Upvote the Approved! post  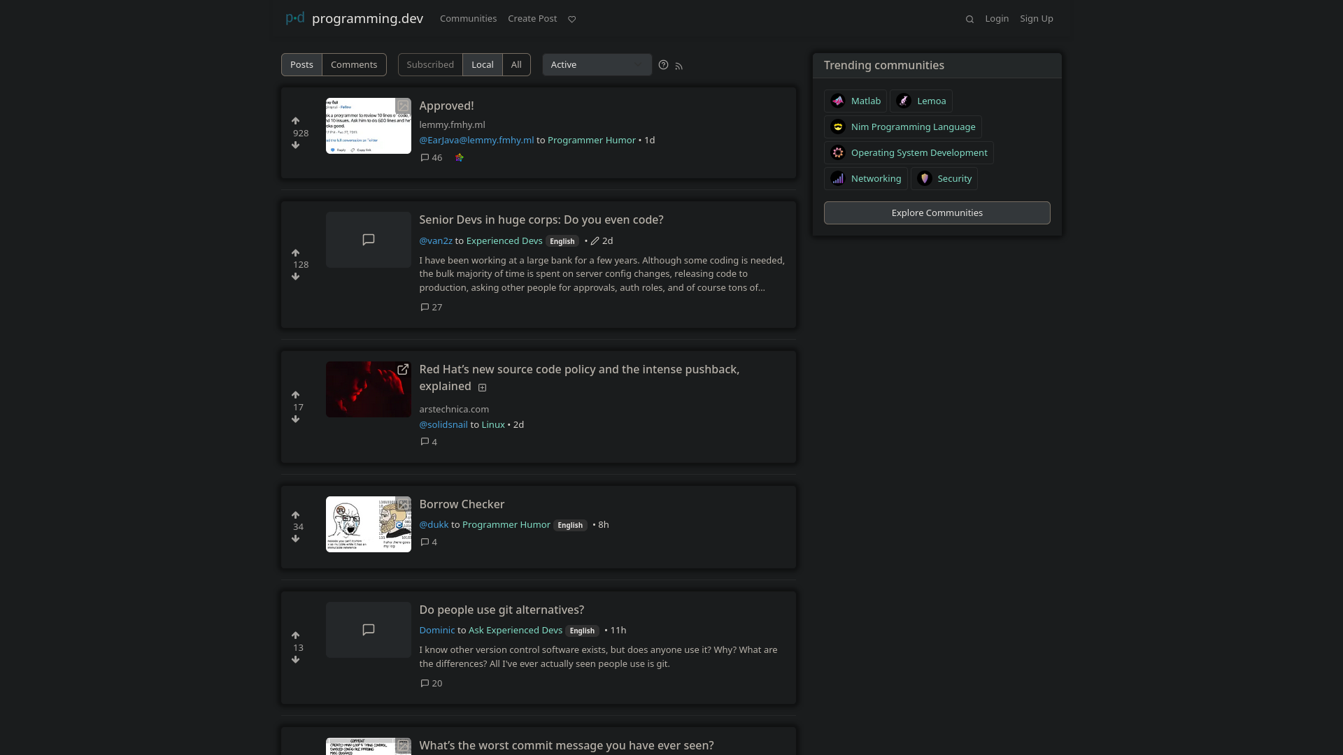[x=295, y=121]
